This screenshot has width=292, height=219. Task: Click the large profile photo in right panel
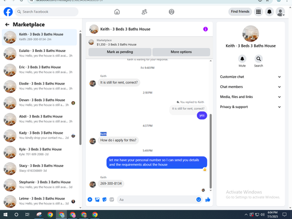point(251,34)
